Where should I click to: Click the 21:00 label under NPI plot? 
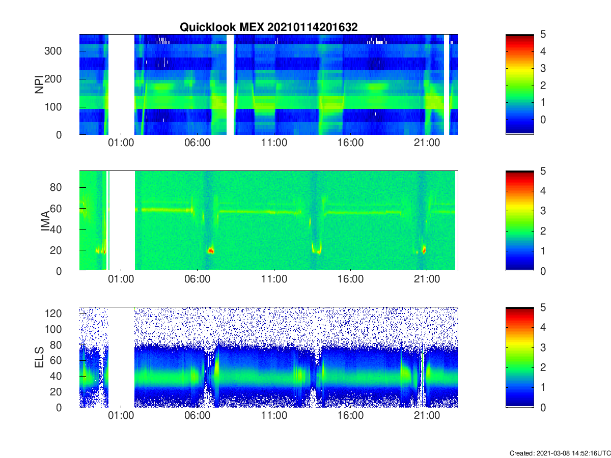tap(427, 143)
